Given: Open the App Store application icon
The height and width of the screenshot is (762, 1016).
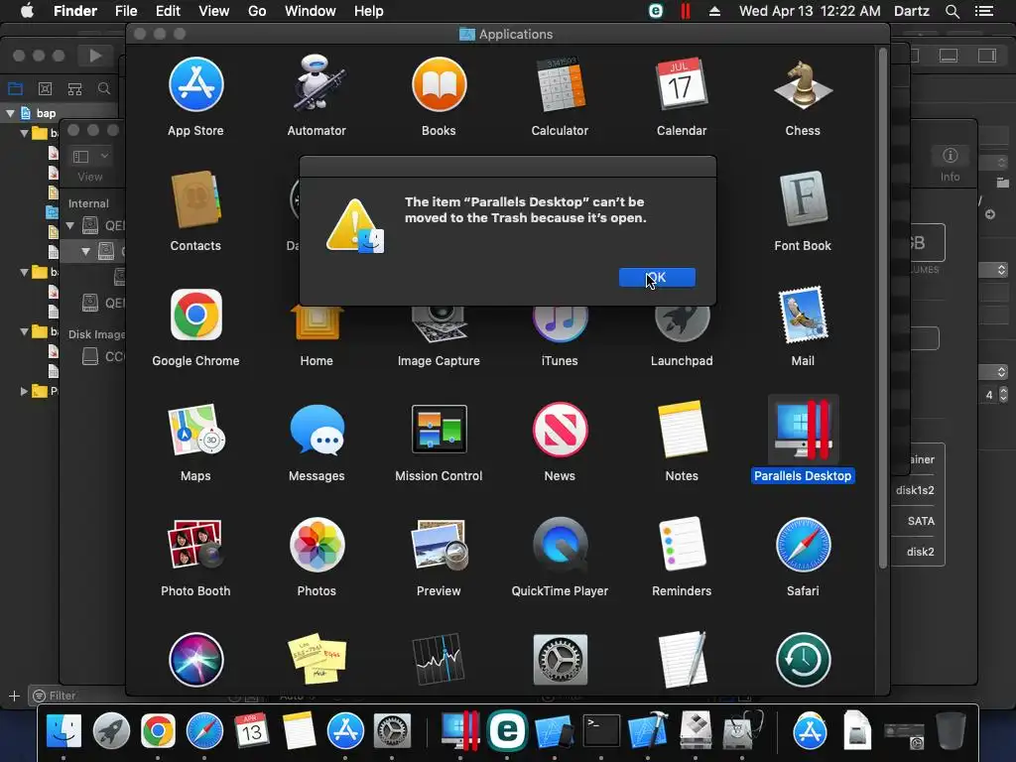Looking at the screenshot, I should point(195,85).
